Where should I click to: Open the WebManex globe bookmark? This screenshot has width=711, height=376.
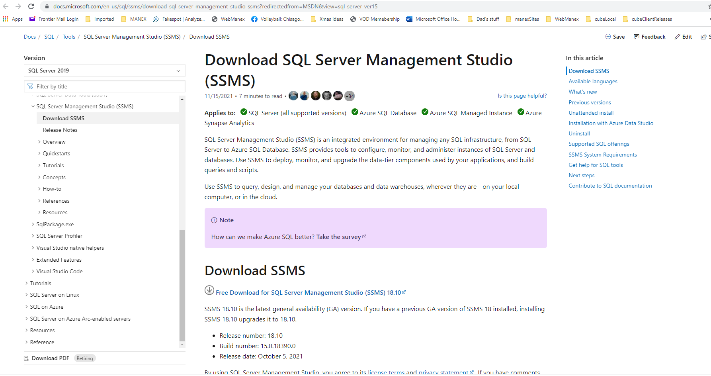pos(228,19)
